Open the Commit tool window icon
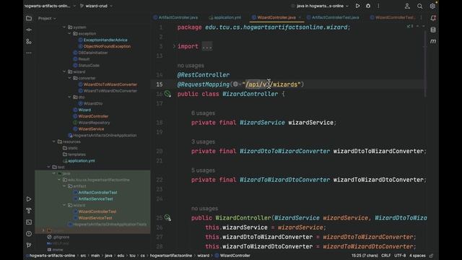Viewport: 462px width, 260px height. tap(29, 30)
